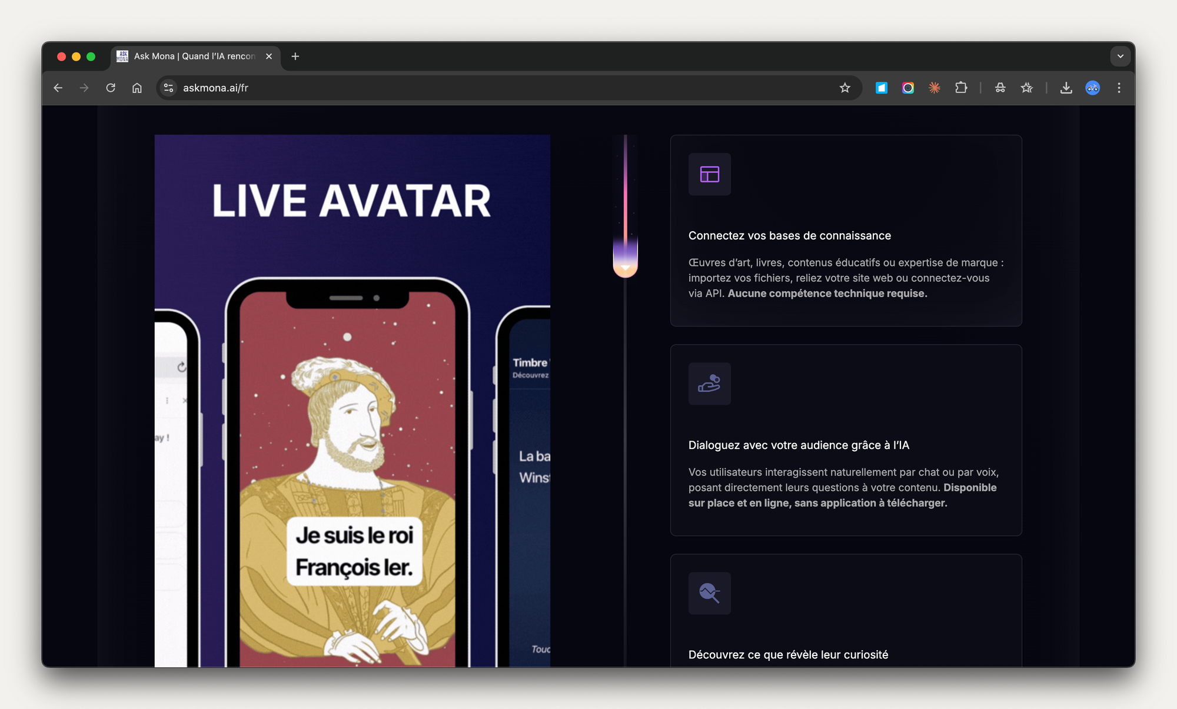1177x709 pixels.
Task: Open a new tab with the plus button
Action: coord(295,56)
